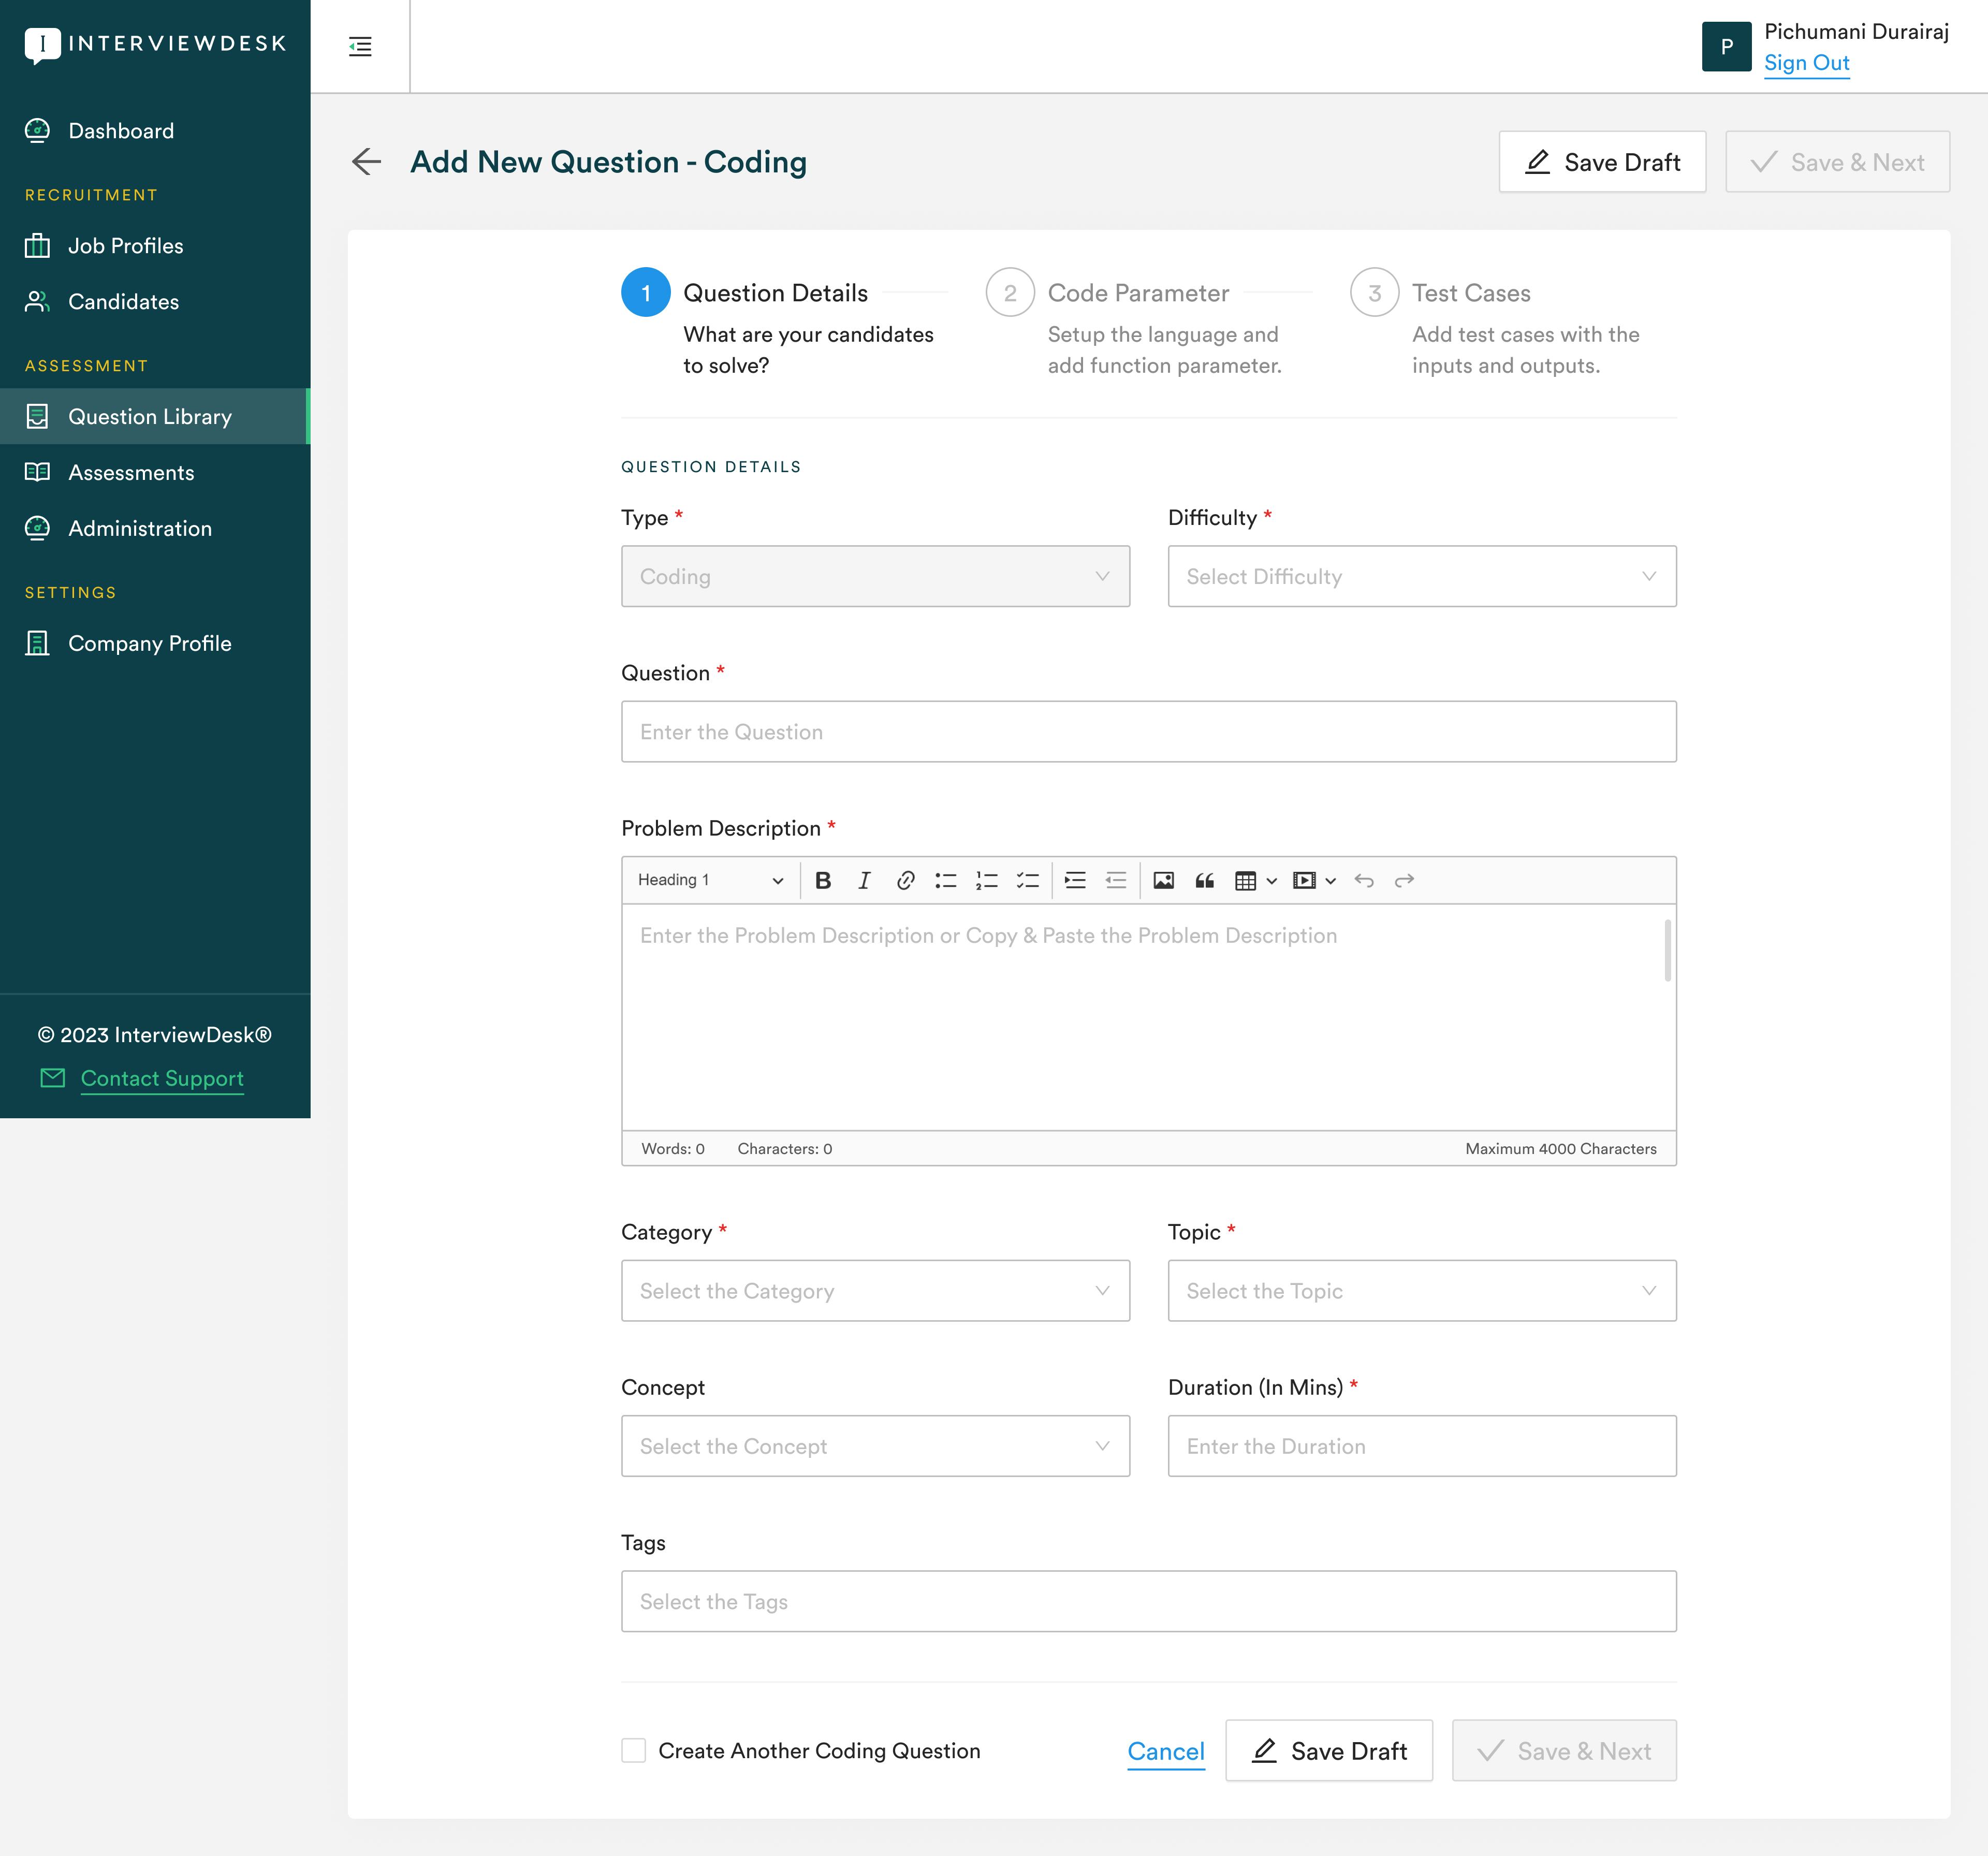Viewport: 1988px width, 1856px height.
Task: Sign Out of the account
Action: pyautogui.click(x=1806, y=62)
